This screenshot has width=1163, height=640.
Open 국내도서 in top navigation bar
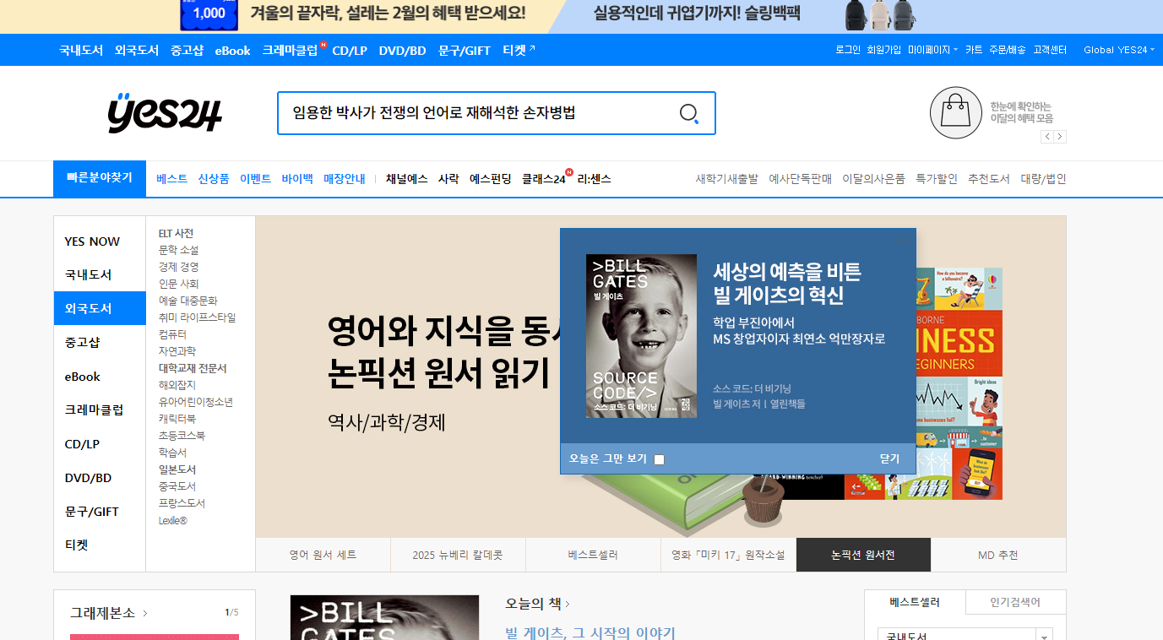click(81, 50)
